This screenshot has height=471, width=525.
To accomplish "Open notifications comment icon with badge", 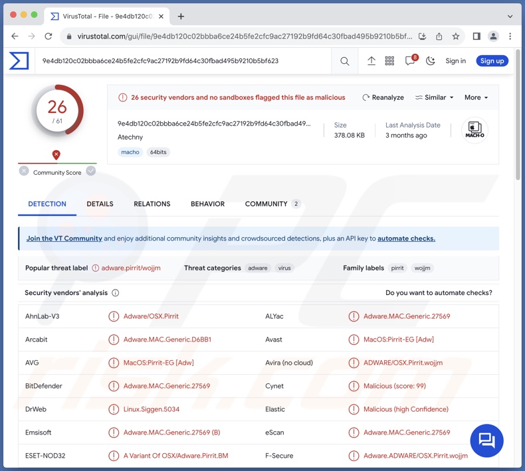I will pos(411,60).
